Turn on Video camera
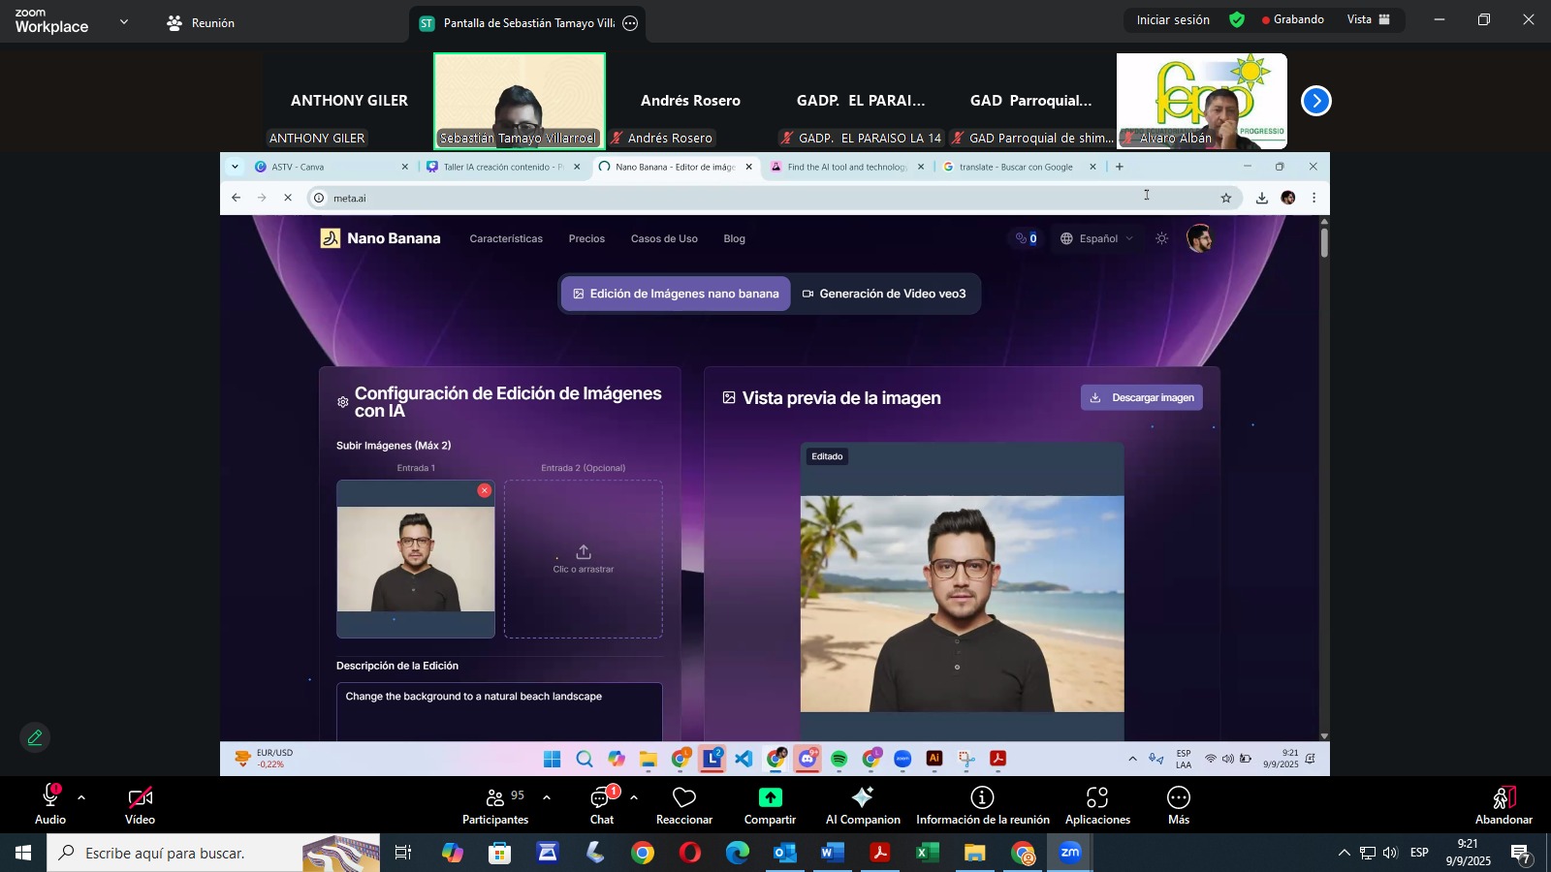The width and height of the screenshot is (1551, 872). (141, 797)
